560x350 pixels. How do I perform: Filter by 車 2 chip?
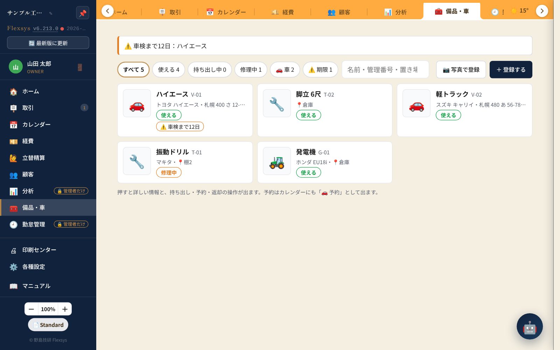click(285, 70)
